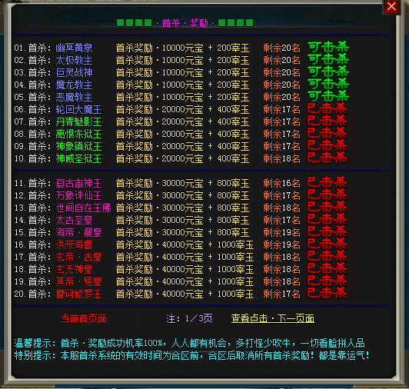Click 已击杀 status for 万象诛仙王

(x=328, y=195)
